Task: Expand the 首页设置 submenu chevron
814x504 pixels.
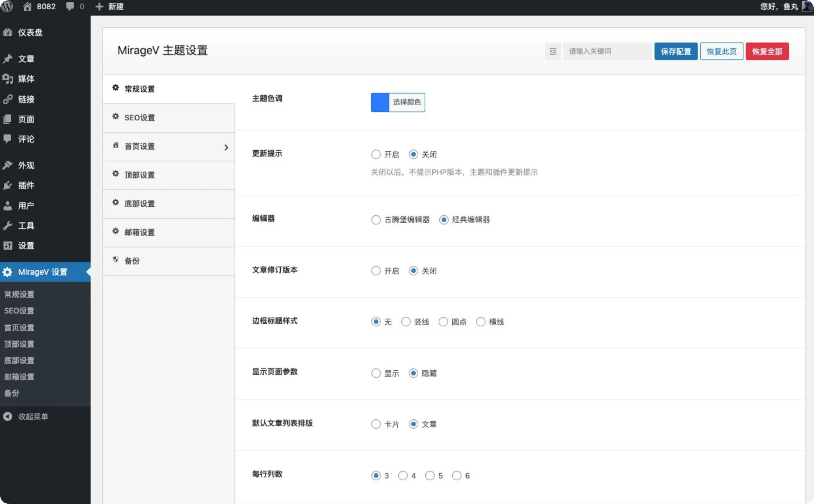Action: [x=226, y=147]
